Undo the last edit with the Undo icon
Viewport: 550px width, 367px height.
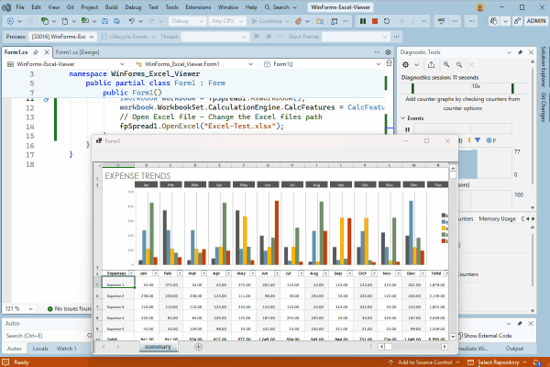[132, 21]
